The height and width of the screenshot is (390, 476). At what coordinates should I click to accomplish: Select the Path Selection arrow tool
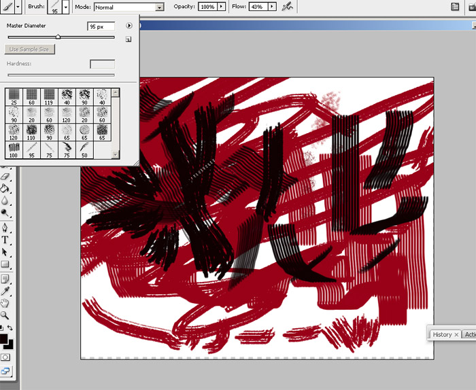(x=5, y=252)
